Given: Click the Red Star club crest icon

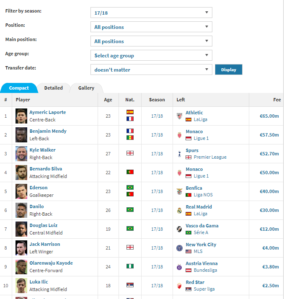Looking at the screenshot, I should (179, 286).
